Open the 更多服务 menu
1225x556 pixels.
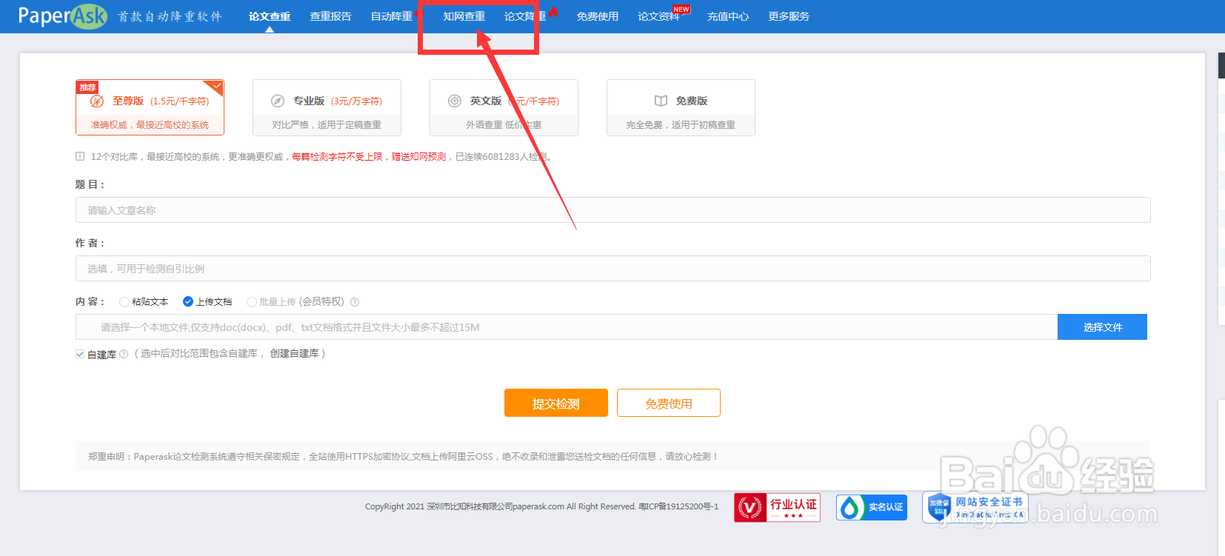pyautogui.click(x=789, y=16)
